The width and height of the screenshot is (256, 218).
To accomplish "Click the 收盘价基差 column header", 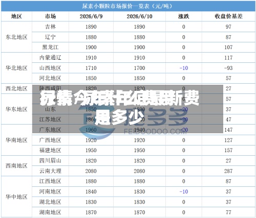I will [228, 16].
